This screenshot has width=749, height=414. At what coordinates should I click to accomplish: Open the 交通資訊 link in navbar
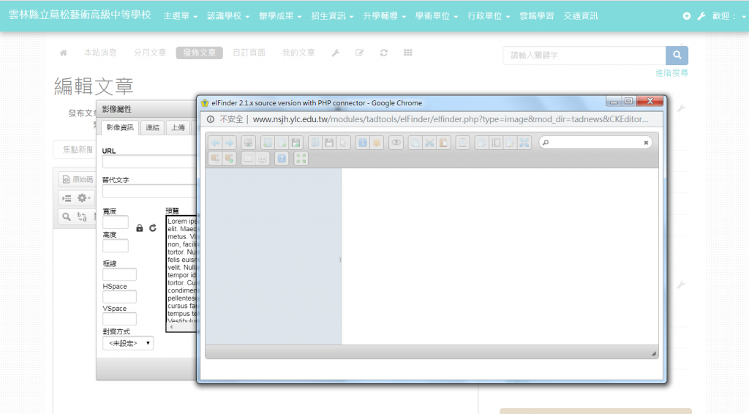[x=580, y=16]
